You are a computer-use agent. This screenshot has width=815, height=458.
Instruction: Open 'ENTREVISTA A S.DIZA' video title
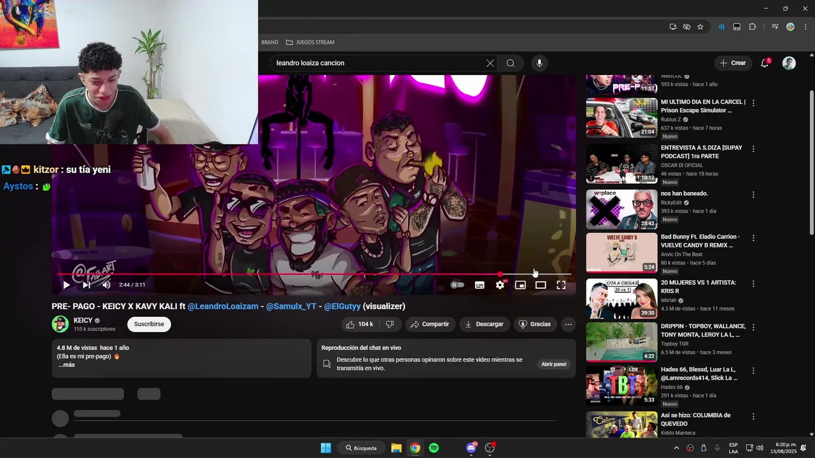pyautogui.click(x=702, y=151)
